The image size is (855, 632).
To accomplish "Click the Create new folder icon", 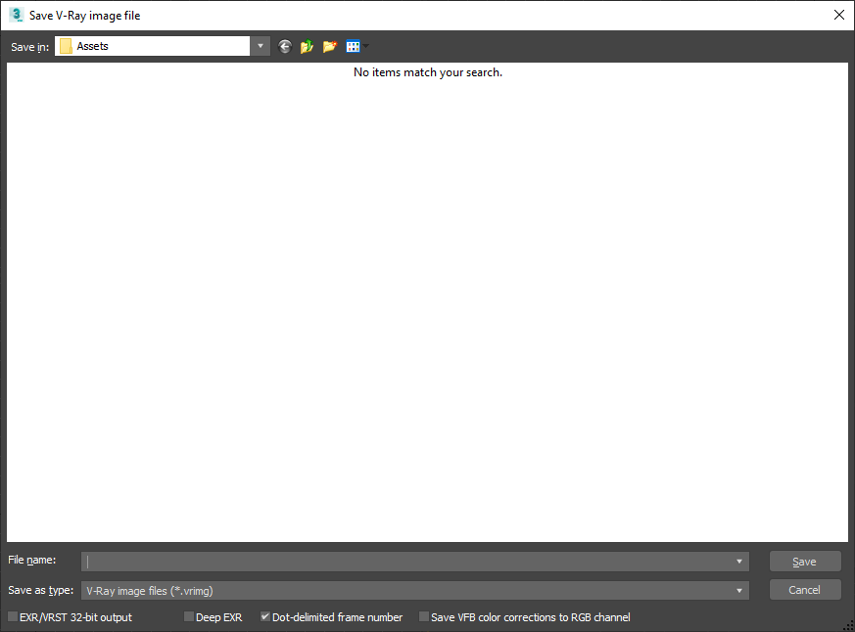I will tap(330, 46).
